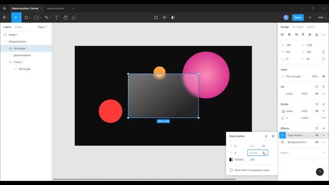Screen dimensions: 329x185
Task: Click the Edit object icon in toolbar
Action: coord(156,17)
